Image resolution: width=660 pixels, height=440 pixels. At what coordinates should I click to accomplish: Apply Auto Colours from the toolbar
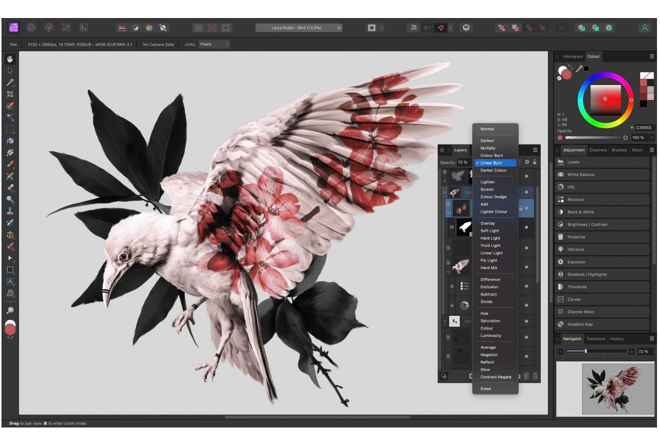149,28
